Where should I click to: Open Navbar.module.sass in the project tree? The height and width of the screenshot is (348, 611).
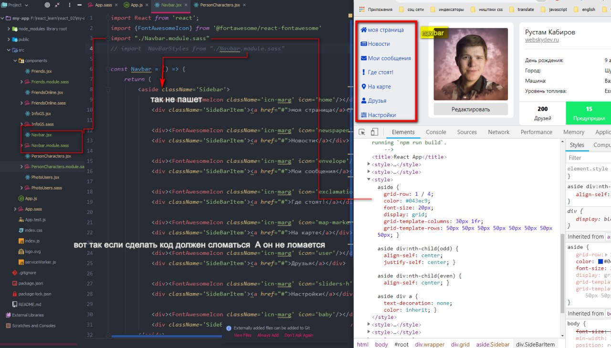(x=50, y=146)
